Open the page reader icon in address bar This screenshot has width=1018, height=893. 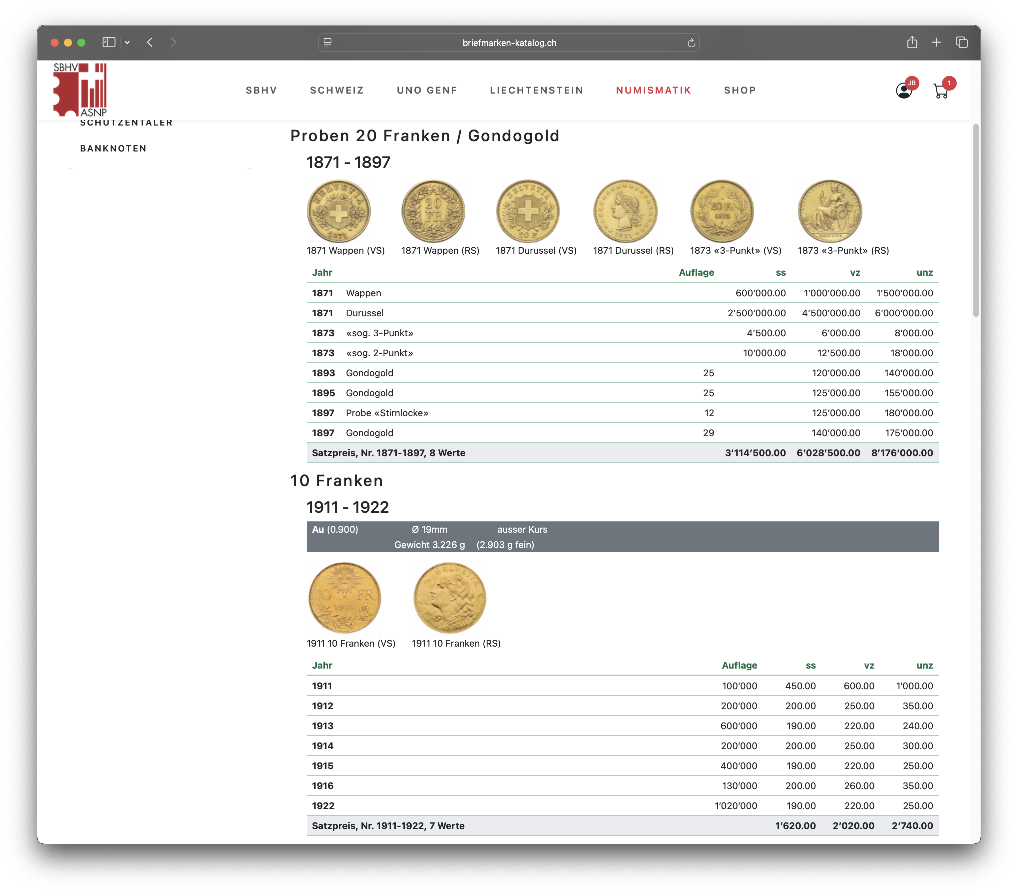click(327, 43)
